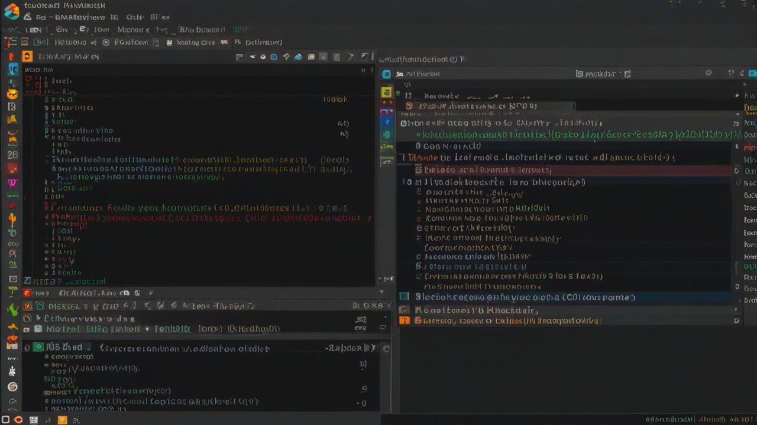Screen dimensions: 757x425
Task: Open the 'Menoire' menu in the menu bar
Action: point(133,30)
